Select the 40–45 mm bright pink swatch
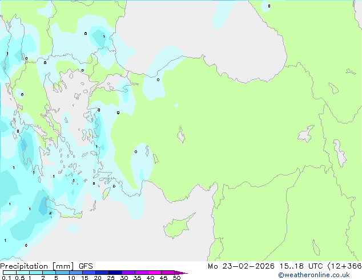The width and height of the screenshot is (362, 280). point(155,273)
